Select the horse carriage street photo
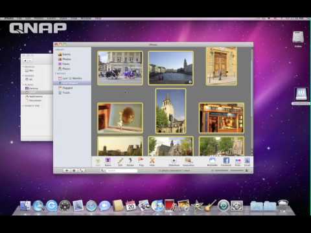Screen dimensions: 311x233 pos(120,68)
